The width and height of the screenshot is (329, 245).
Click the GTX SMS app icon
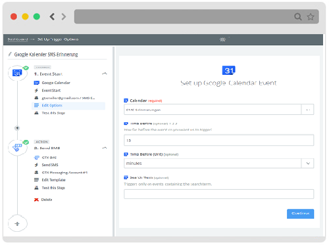tap(36, 158)
